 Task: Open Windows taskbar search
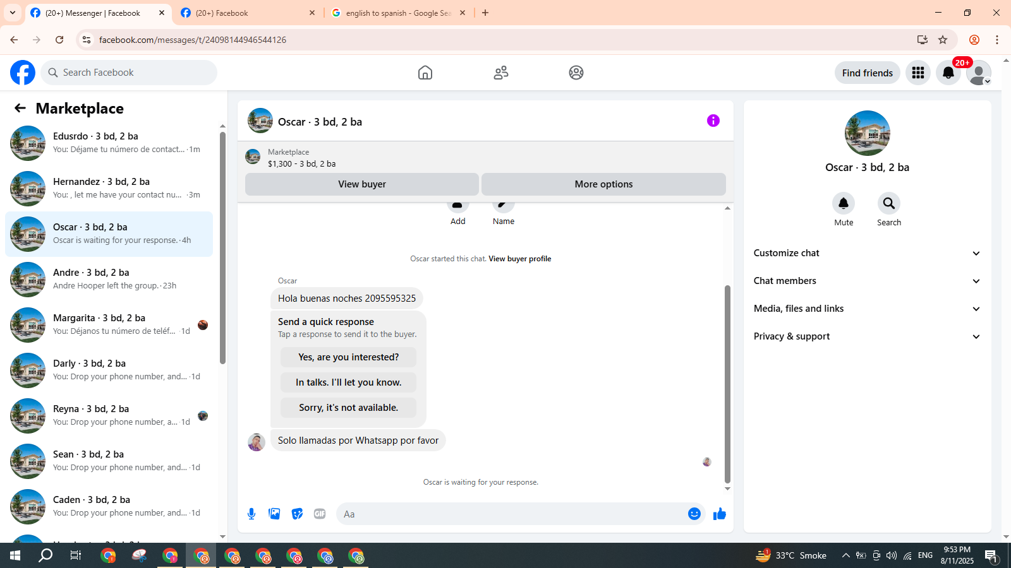click(45, 555)
